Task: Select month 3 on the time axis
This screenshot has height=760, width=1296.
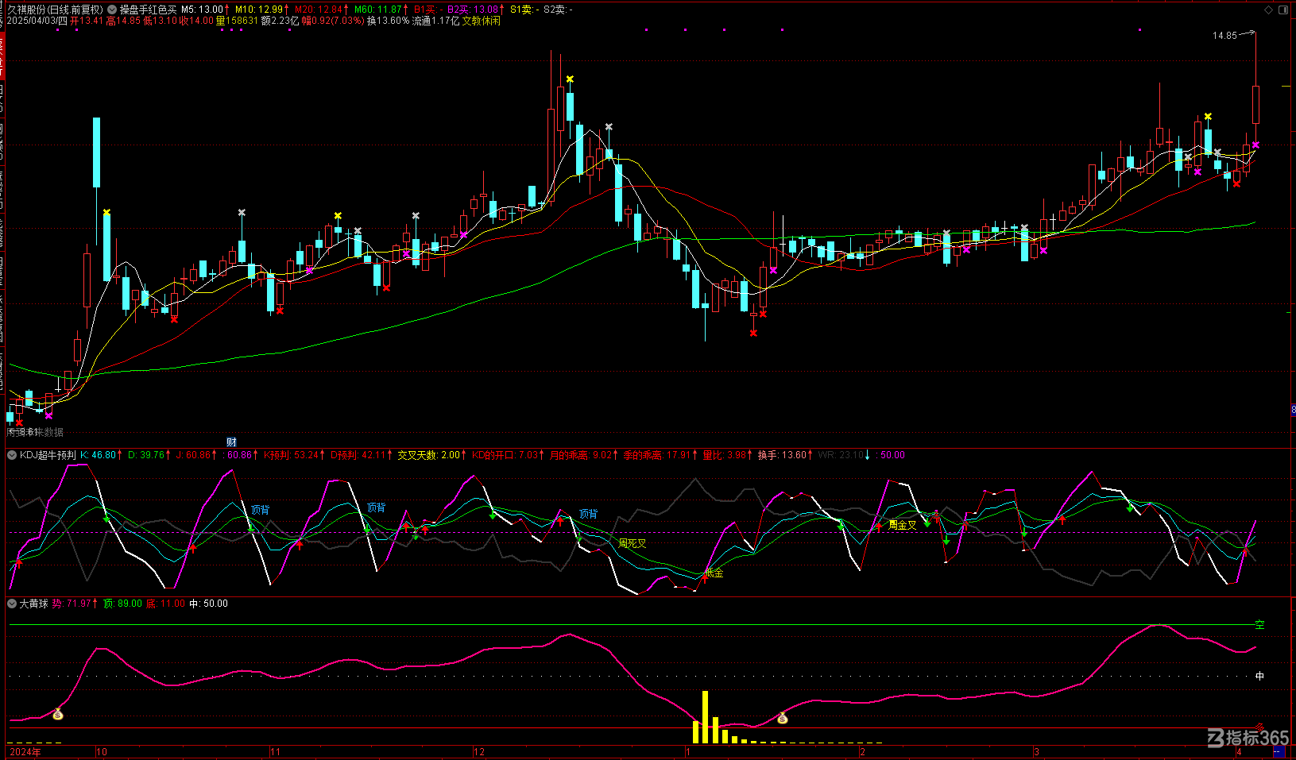Action: pyautogui.click(x=1036, y=751)
